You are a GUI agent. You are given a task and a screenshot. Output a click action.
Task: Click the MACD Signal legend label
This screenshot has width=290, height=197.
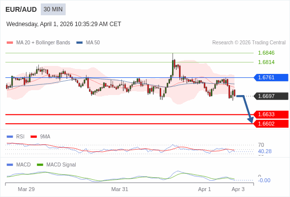point(61,165)
